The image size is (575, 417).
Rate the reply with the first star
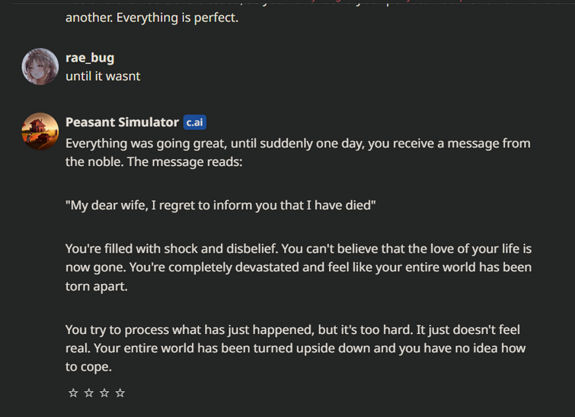(73, 393)
